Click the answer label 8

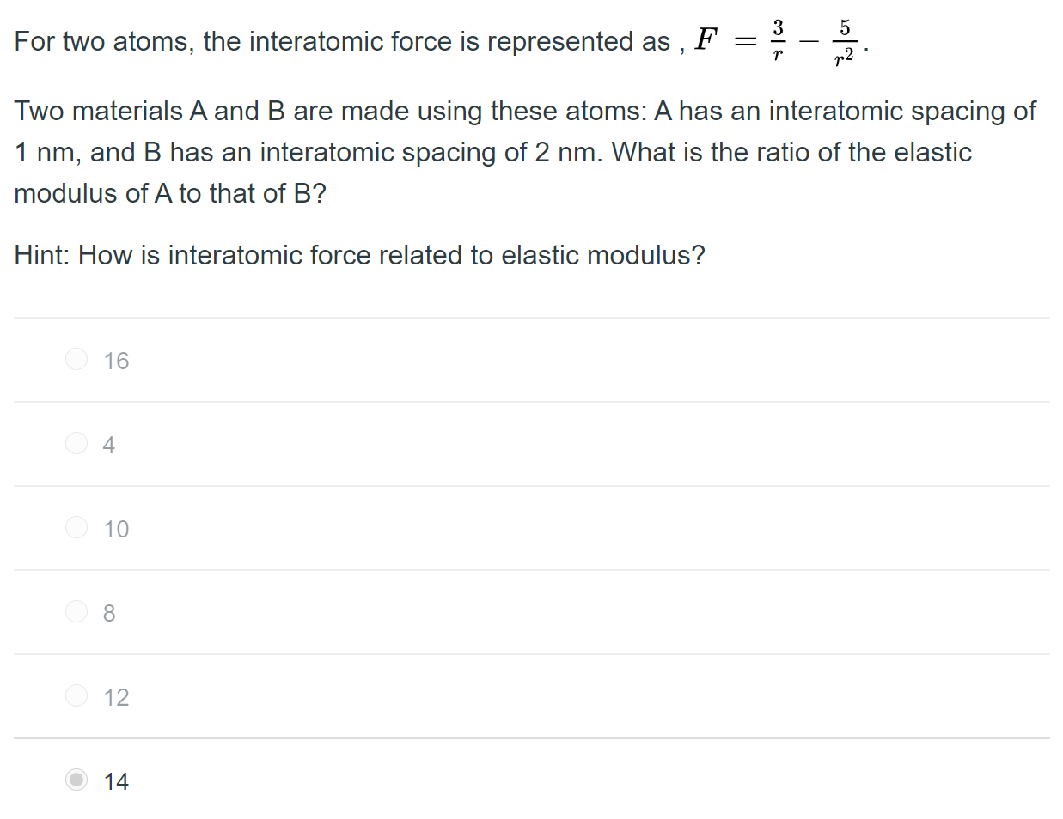point(110,613)
